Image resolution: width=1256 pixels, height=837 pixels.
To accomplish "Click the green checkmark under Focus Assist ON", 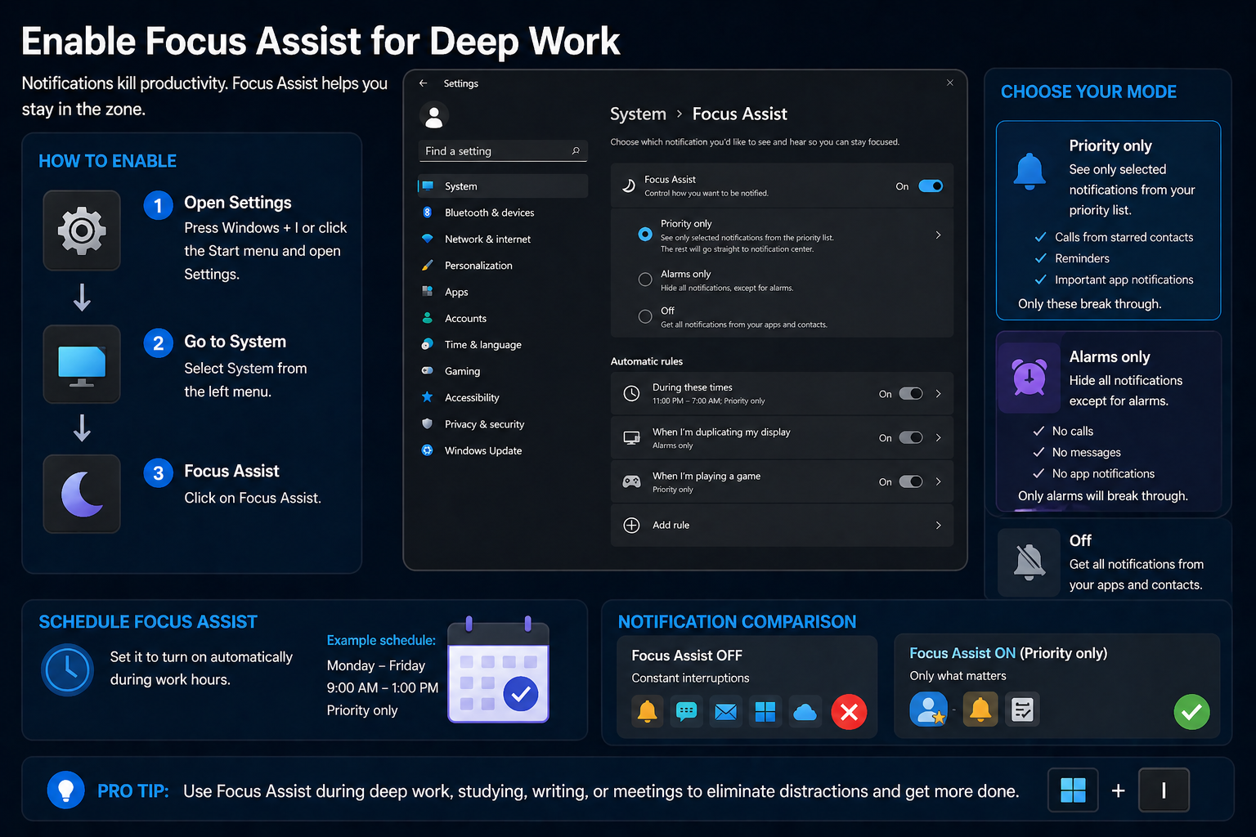I will pos(1191,712).
